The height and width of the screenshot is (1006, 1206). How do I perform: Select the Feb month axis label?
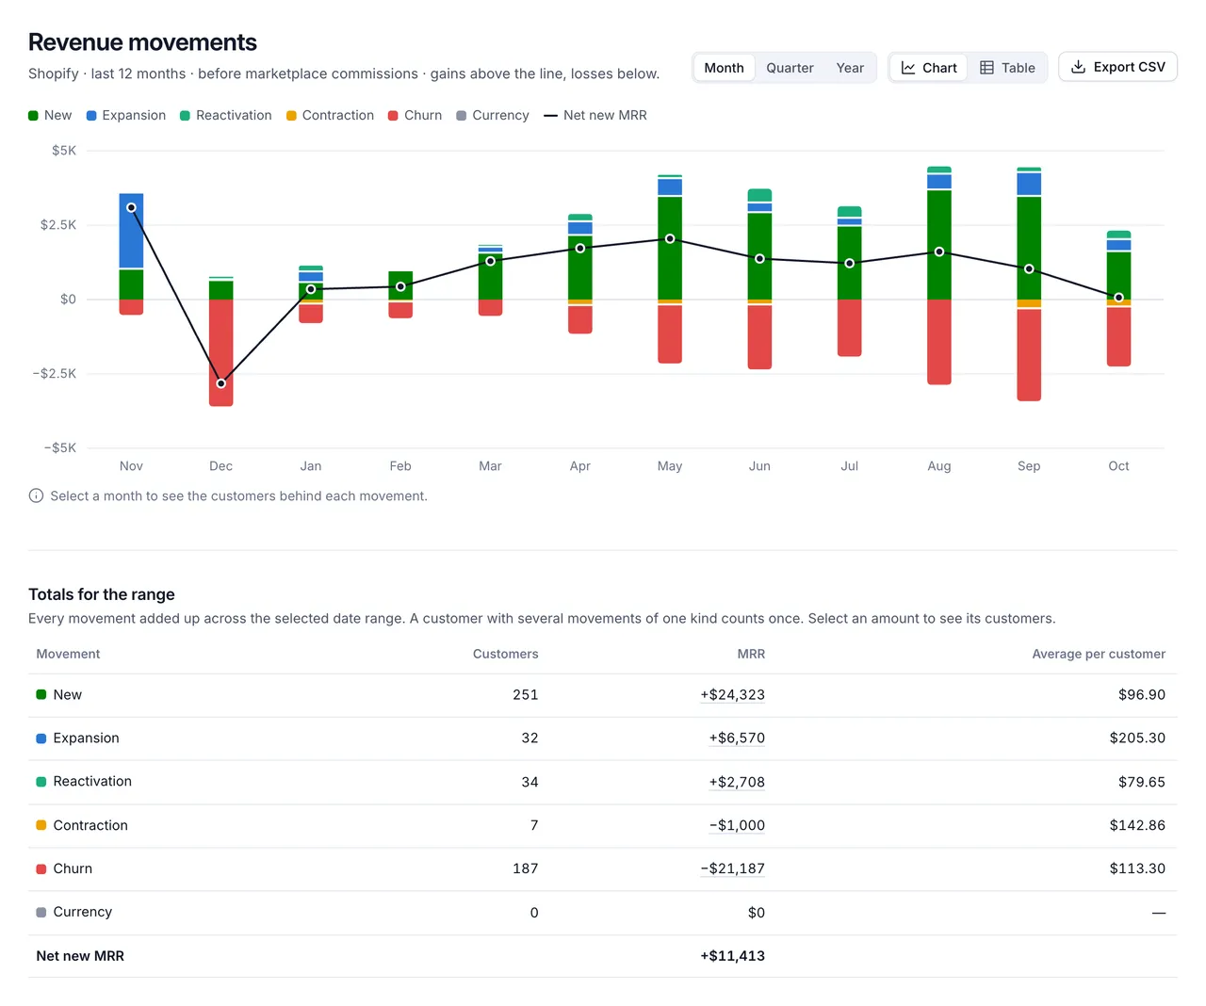400,466
